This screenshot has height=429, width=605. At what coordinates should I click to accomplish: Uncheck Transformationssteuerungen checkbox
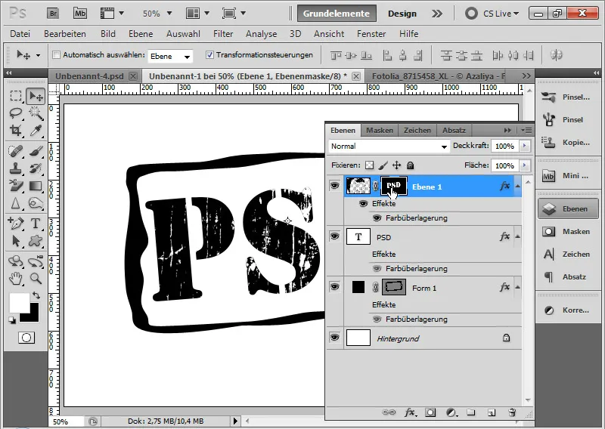209,54
